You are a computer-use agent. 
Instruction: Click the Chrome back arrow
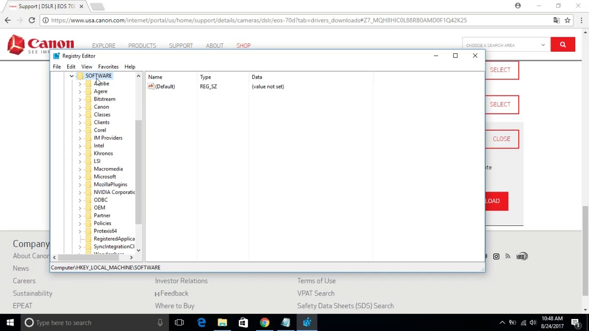click(8, 20)
